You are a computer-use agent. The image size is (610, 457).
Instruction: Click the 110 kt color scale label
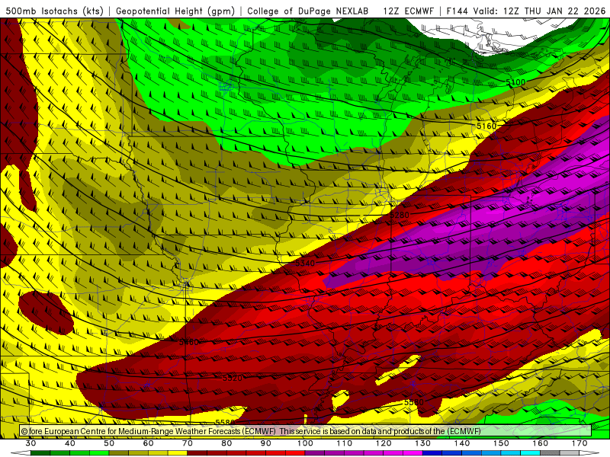(345, 443)
